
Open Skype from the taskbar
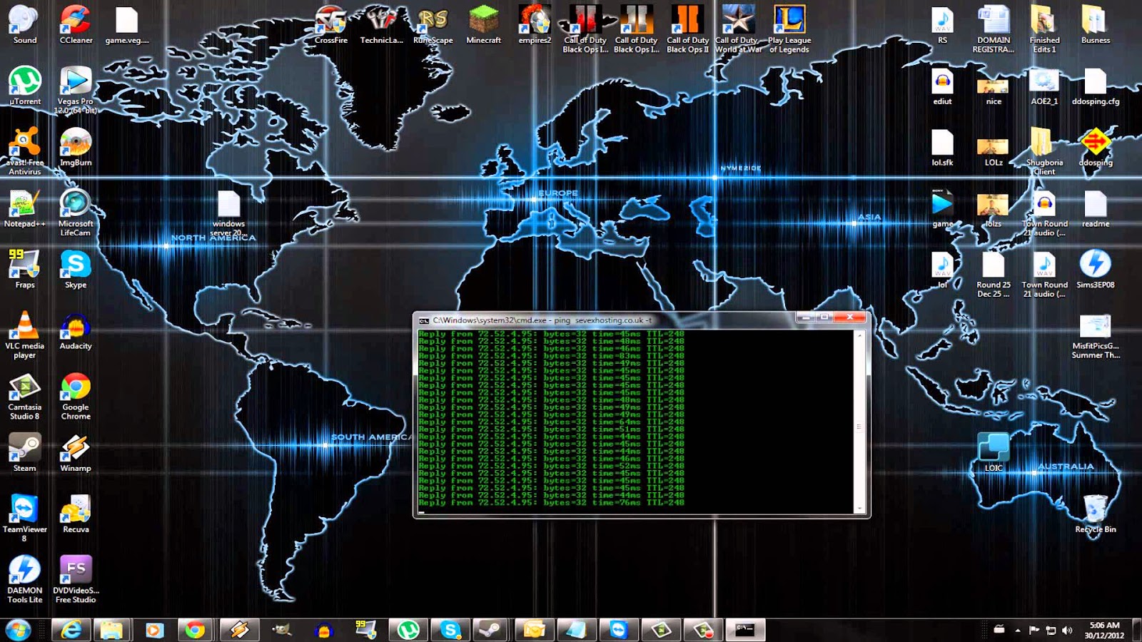coord(450,628)
